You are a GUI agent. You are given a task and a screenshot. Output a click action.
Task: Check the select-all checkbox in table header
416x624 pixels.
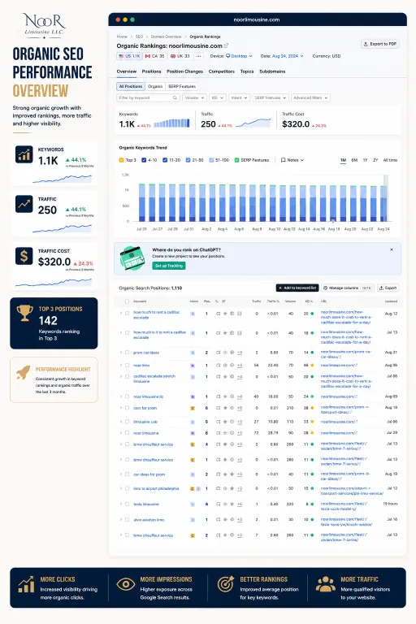(127, 301)
